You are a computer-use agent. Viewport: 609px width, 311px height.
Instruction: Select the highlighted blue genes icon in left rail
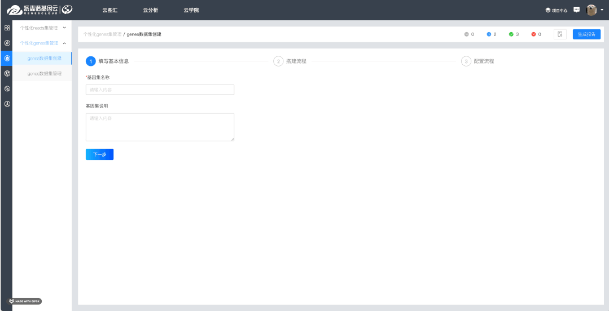click(7, 58)
